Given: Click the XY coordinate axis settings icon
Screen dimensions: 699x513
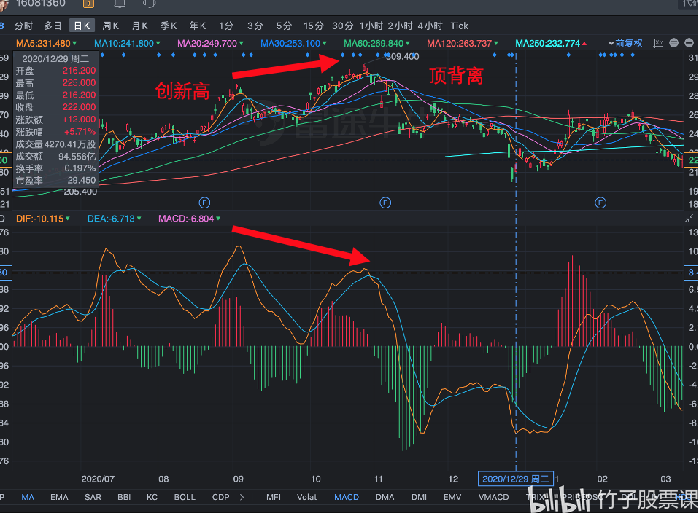Looking at the screenshot, I should pos(659,43).
